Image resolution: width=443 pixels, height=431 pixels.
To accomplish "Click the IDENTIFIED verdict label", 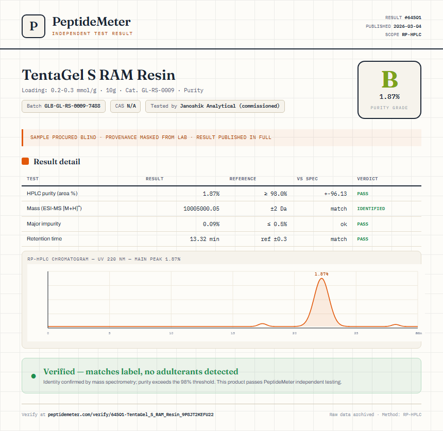I will point(371,209).
